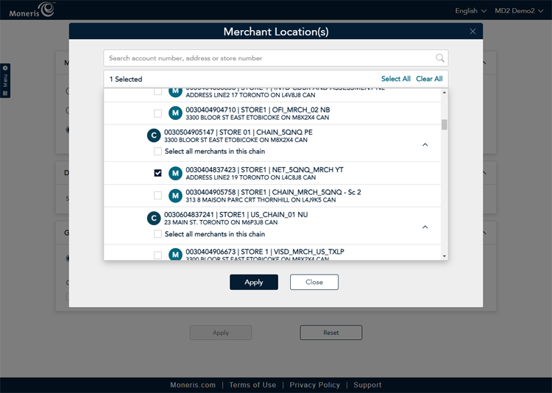552x393 pixels.
Task: Click Clear All link
Action: point(429,79)
